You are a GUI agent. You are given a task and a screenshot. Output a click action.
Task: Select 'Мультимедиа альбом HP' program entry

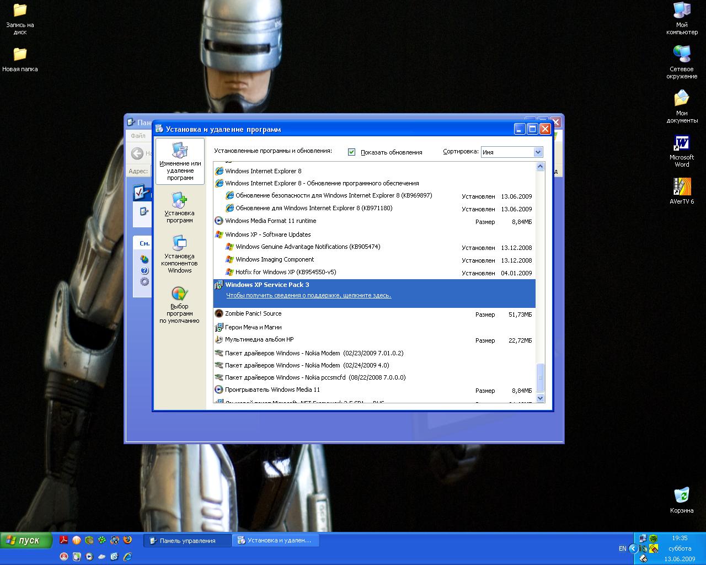259,340
